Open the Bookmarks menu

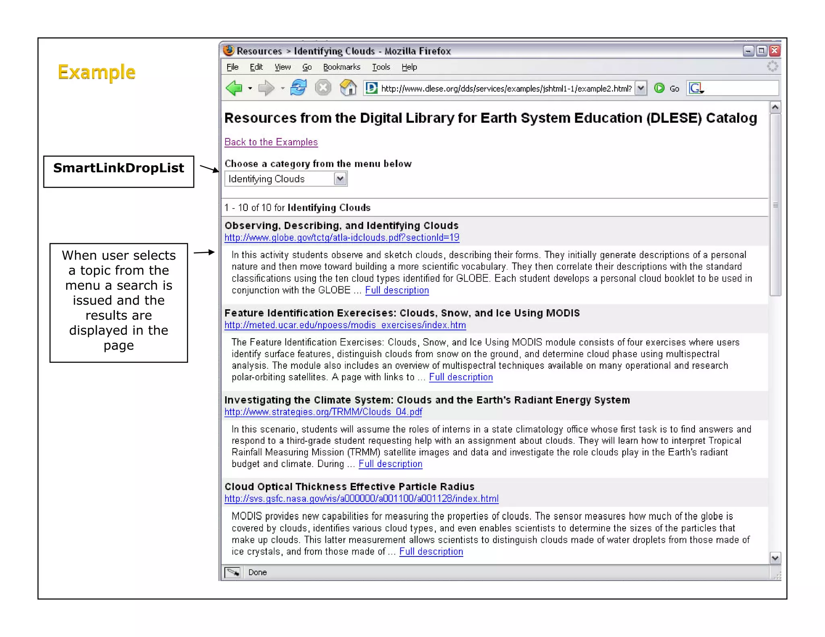pyautogui.click(x=341, y=67)
